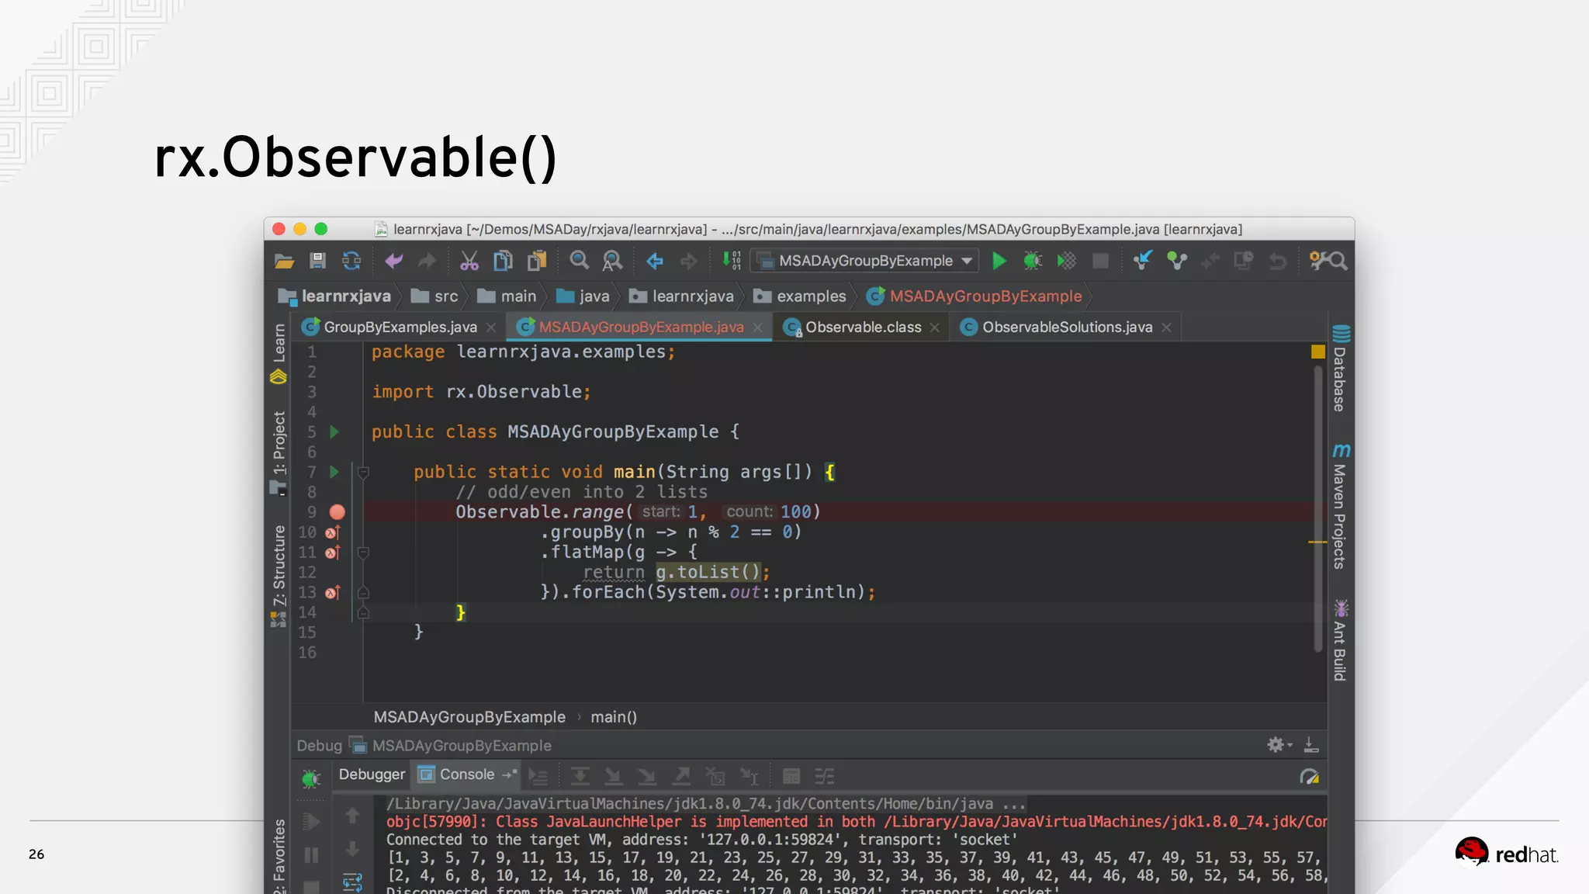Click the Rerun debug bug icon
The image size is (1589, 894).
click(311, 778)
